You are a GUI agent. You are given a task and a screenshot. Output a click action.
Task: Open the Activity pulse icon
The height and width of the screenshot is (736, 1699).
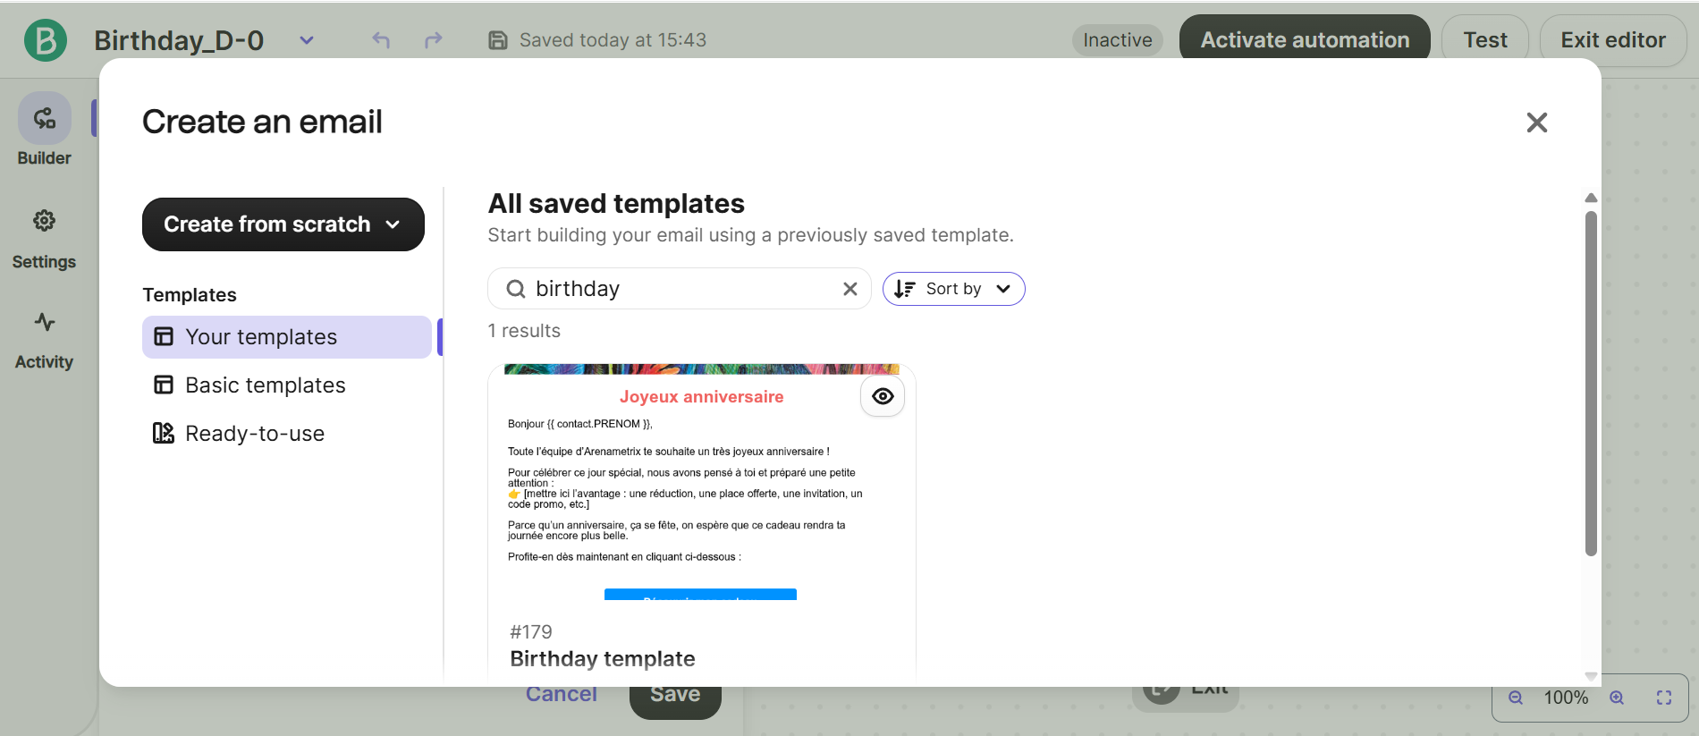tap(44, 323)
